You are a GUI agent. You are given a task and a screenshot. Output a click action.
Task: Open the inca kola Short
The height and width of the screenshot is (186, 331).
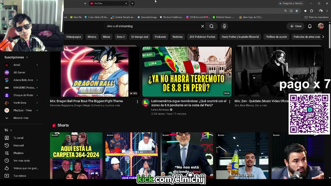242,156
